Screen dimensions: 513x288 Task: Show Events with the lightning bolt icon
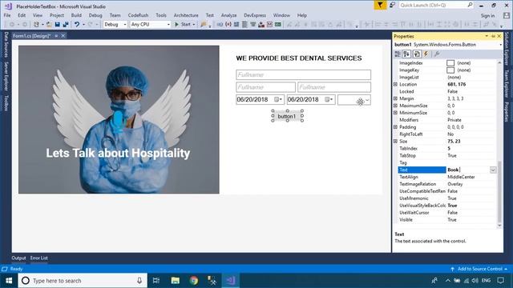tap(426, 54)
